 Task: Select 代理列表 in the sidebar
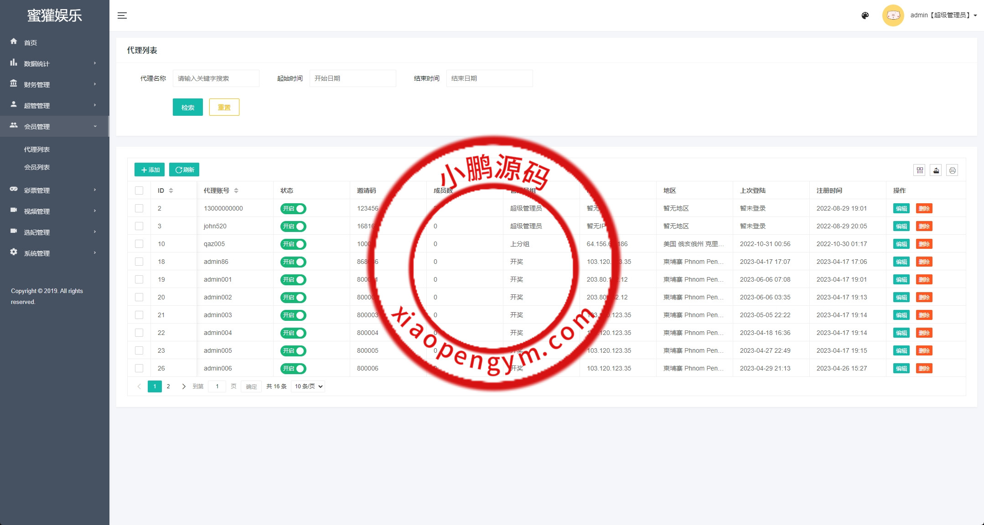tap(37, 149)
